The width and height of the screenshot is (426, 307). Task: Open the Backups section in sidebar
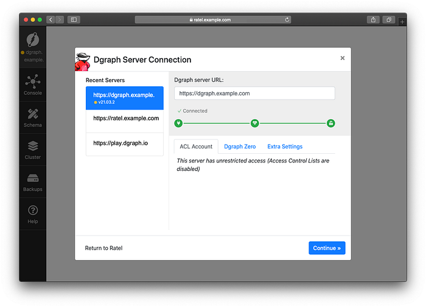point(33,182)
